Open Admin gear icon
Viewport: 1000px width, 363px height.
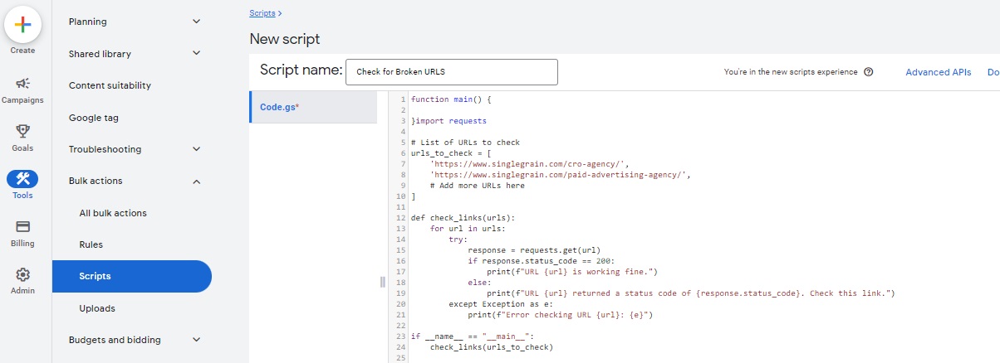click(22, 274)
